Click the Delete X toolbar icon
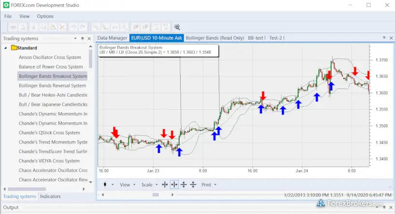 [62, 27]
